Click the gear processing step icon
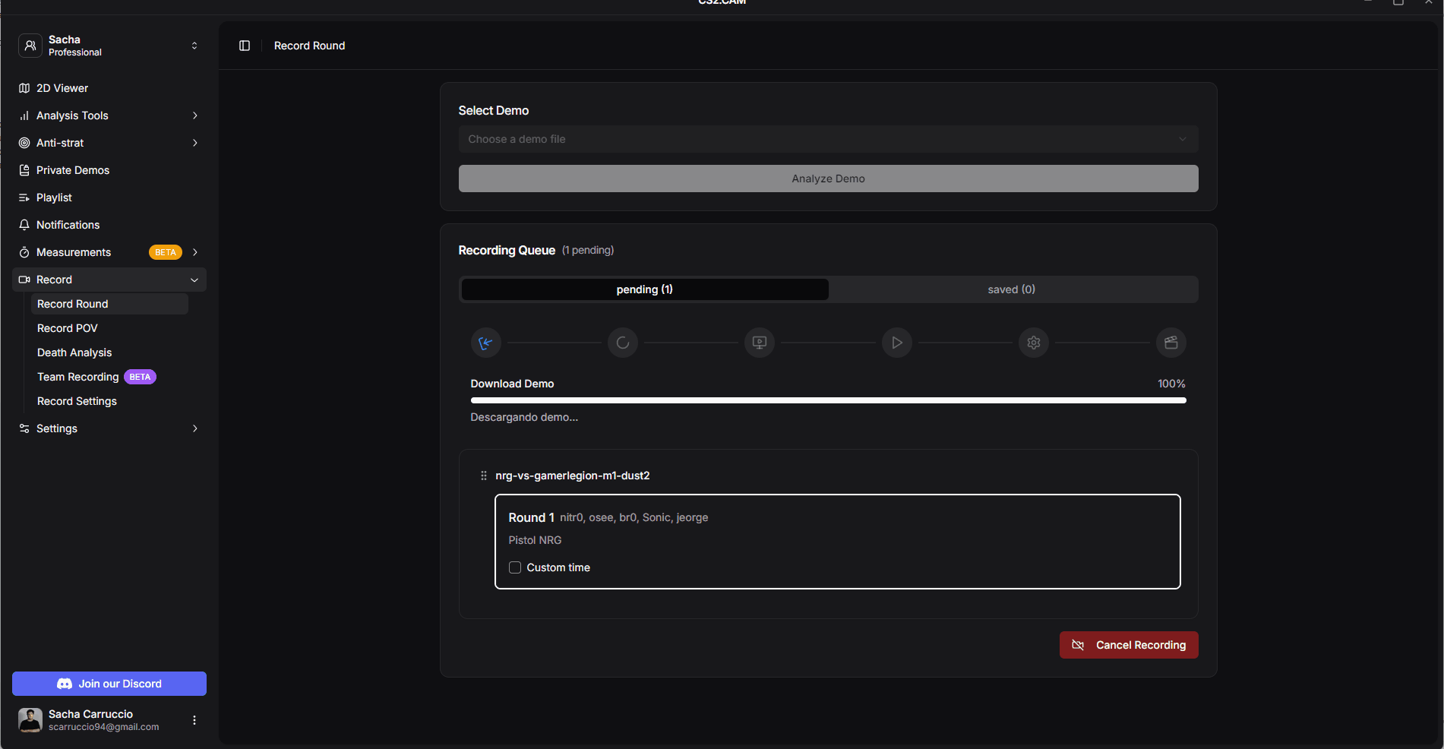Image resolution: width=1444 pixels, height=749 pixels. (1034, 343)
